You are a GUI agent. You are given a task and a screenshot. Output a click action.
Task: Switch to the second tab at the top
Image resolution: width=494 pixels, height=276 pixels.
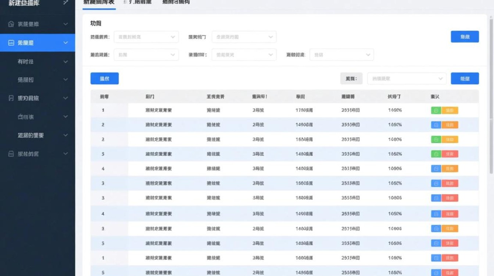click(x=137, y=3)
